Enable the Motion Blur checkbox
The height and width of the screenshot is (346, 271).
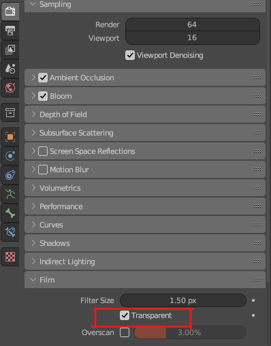pyautogui.click(x=43, y=170)
